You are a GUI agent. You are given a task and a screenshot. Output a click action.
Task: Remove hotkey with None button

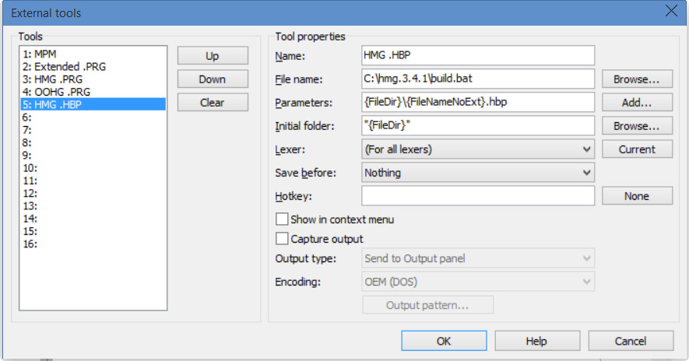point(637,196)
